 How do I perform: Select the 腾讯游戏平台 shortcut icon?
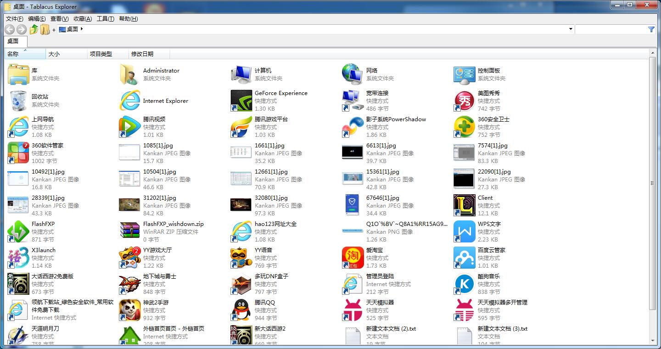point(241,127)
